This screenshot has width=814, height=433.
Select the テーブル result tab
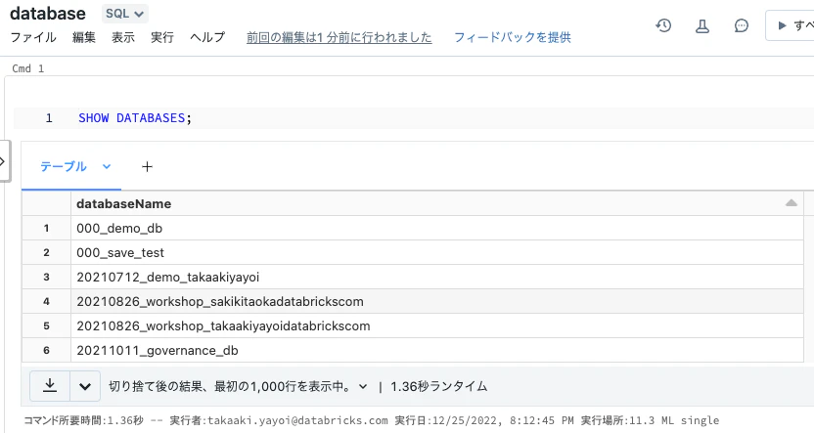(64, 166)
